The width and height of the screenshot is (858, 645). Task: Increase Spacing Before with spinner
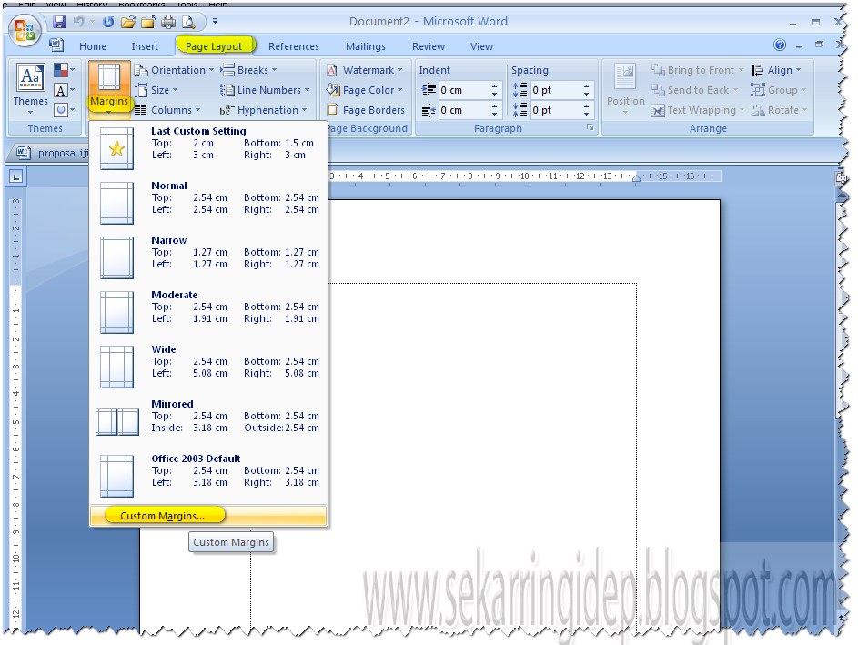pyautogui.click(x=587, y=86)
